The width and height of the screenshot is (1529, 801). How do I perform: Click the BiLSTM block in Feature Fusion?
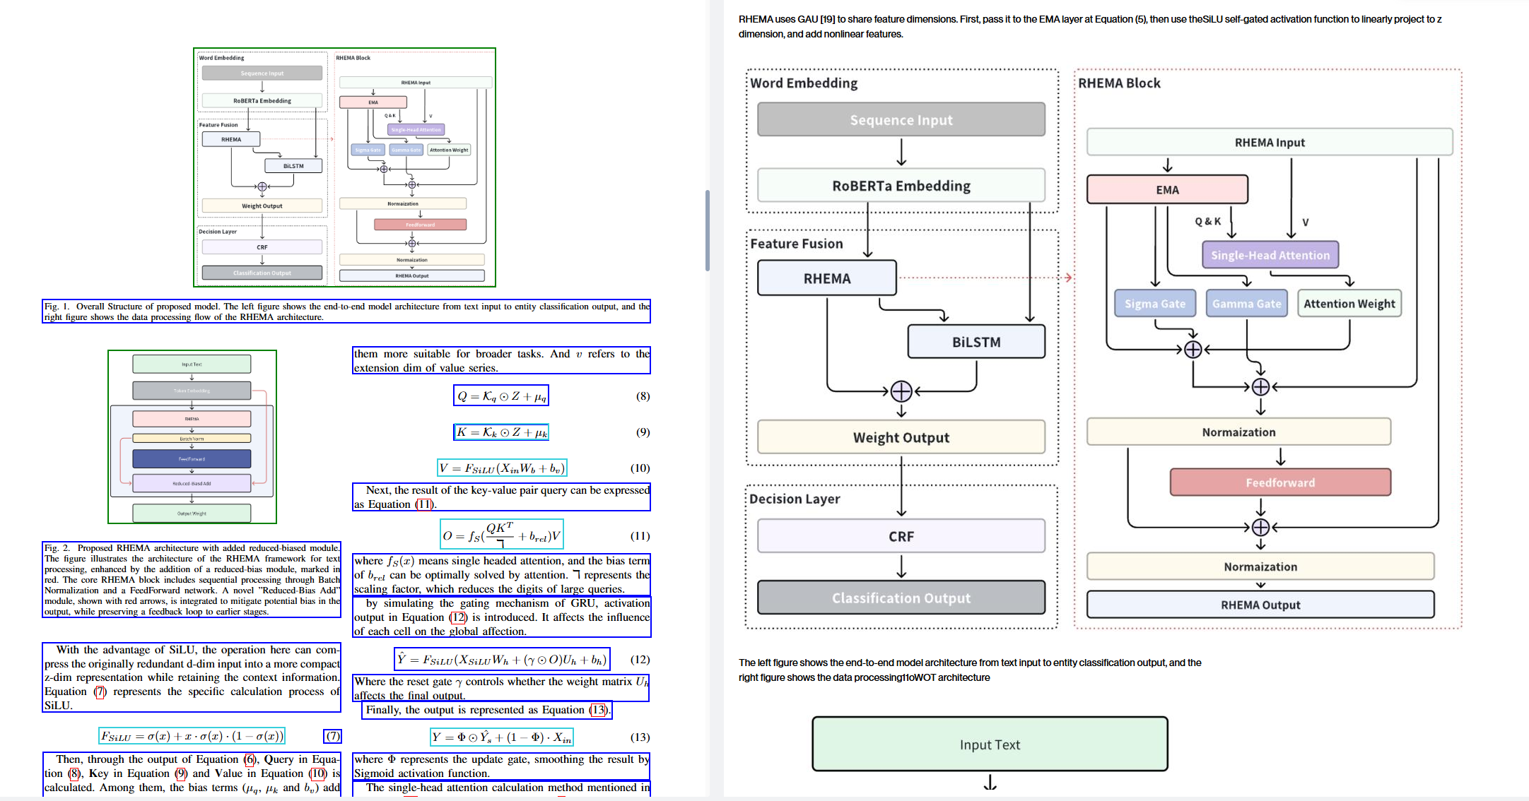pos(976,342)
